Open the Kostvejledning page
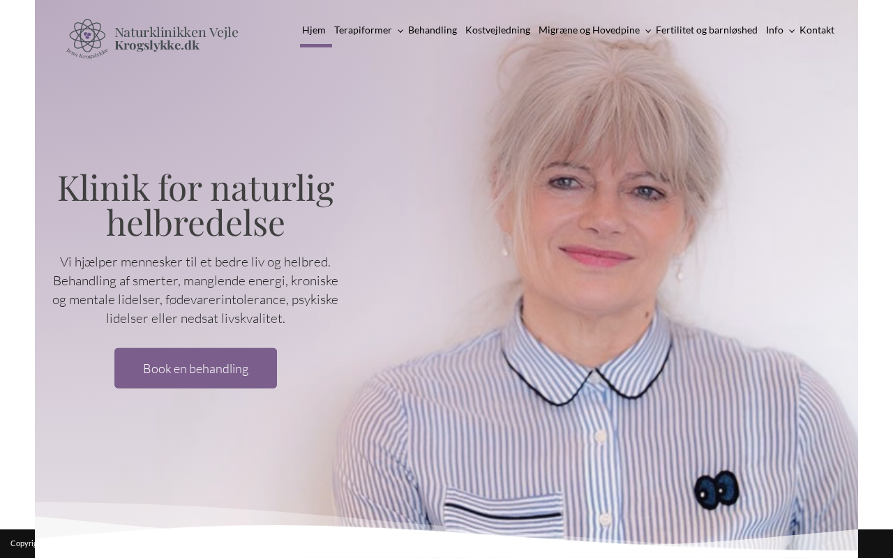Image resolution: width=893 pixels, height=558 pixels. point(497,30)
